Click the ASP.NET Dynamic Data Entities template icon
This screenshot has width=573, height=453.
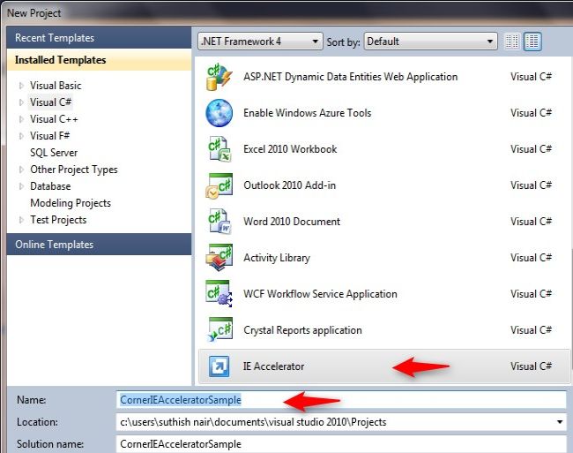219,77
